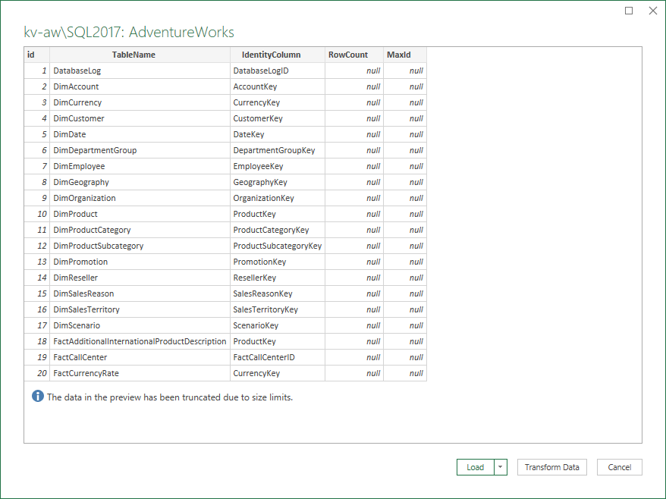666x499 pixels.
Task: Click the DimSalesTerritory cell
Action: [140, 309]
